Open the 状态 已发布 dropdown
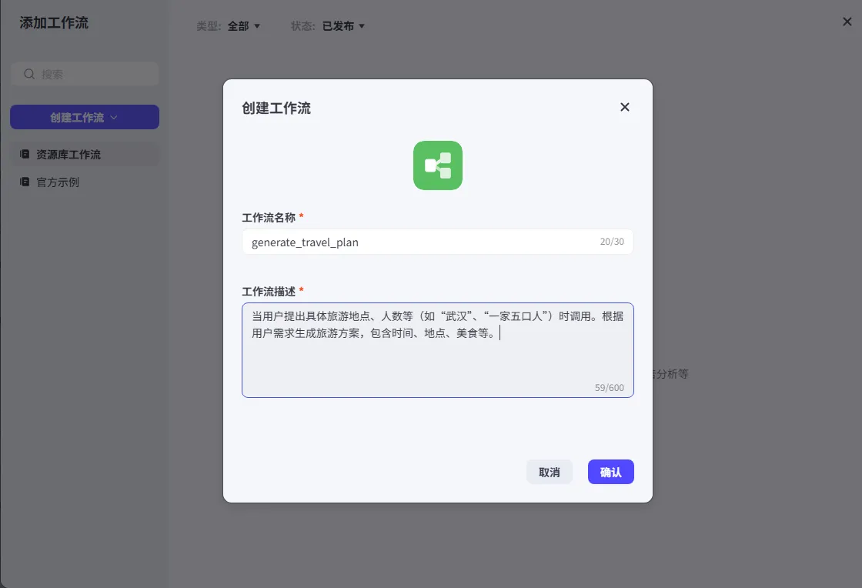862x588 pixels. coord(343,26)
